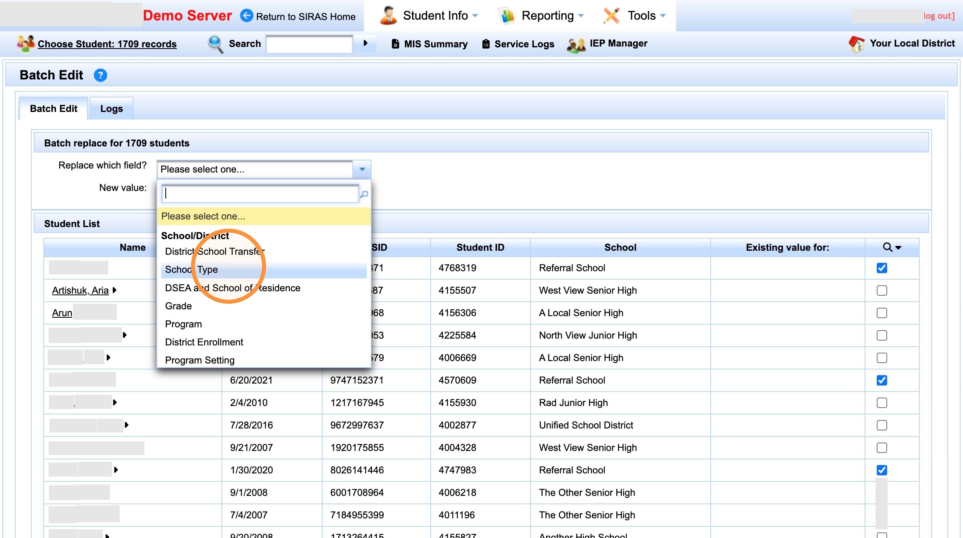Click Return to SIRAS Home link
Screen dimensions: 963x538
coord(306,16)
